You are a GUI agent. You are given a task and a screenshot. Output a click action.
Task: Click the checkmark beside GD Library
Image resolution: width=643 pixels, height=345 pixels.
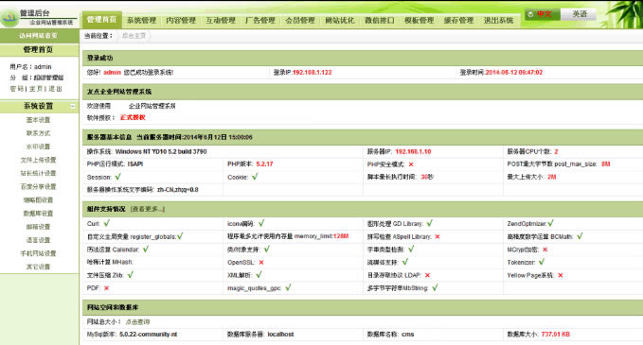[x=430, y=223]
